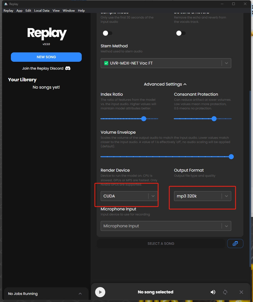Click the SELECT A SONG button
The height and width of the screenshot is (302, 253).
click(x=161, y=244)
